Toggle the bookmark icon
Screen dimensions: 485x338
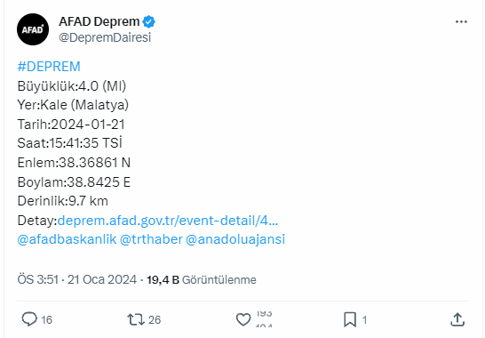(350, 319)
